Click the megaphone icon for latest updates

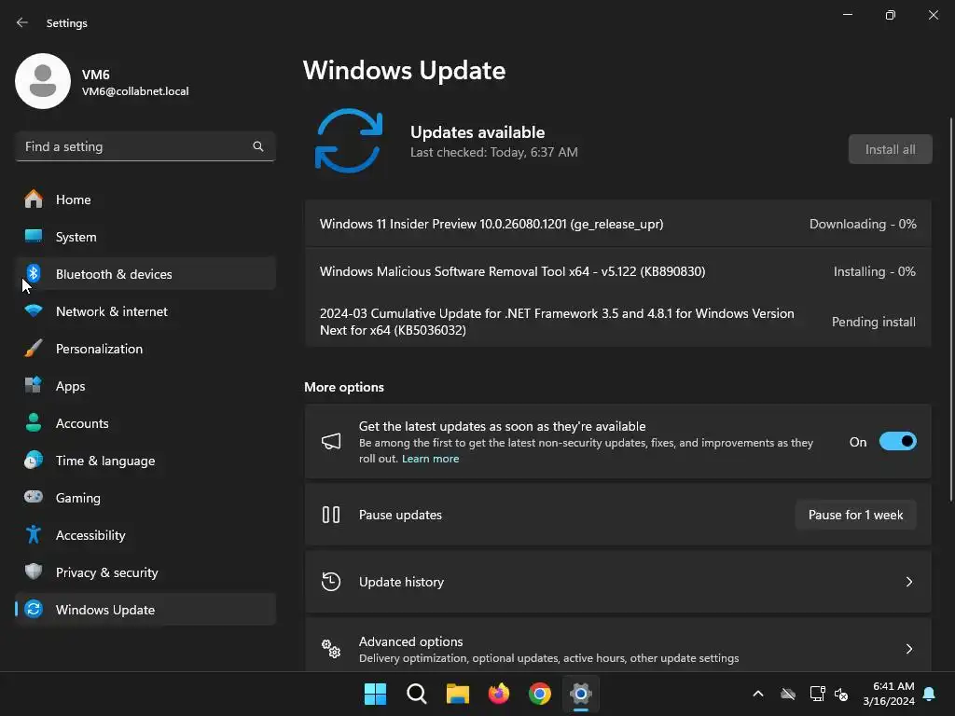(x=331, y=441)
